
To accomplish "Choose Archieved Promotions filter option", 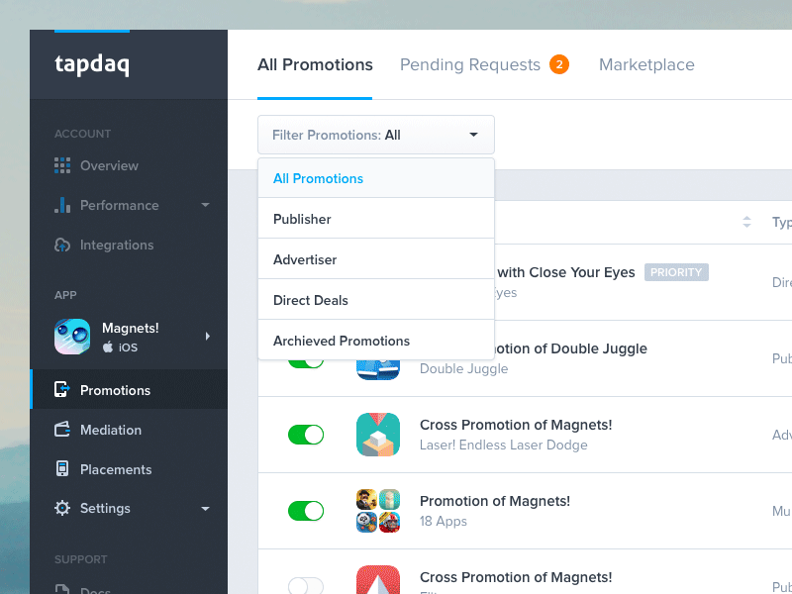I will pyautogui.click(x=341, y=340).
